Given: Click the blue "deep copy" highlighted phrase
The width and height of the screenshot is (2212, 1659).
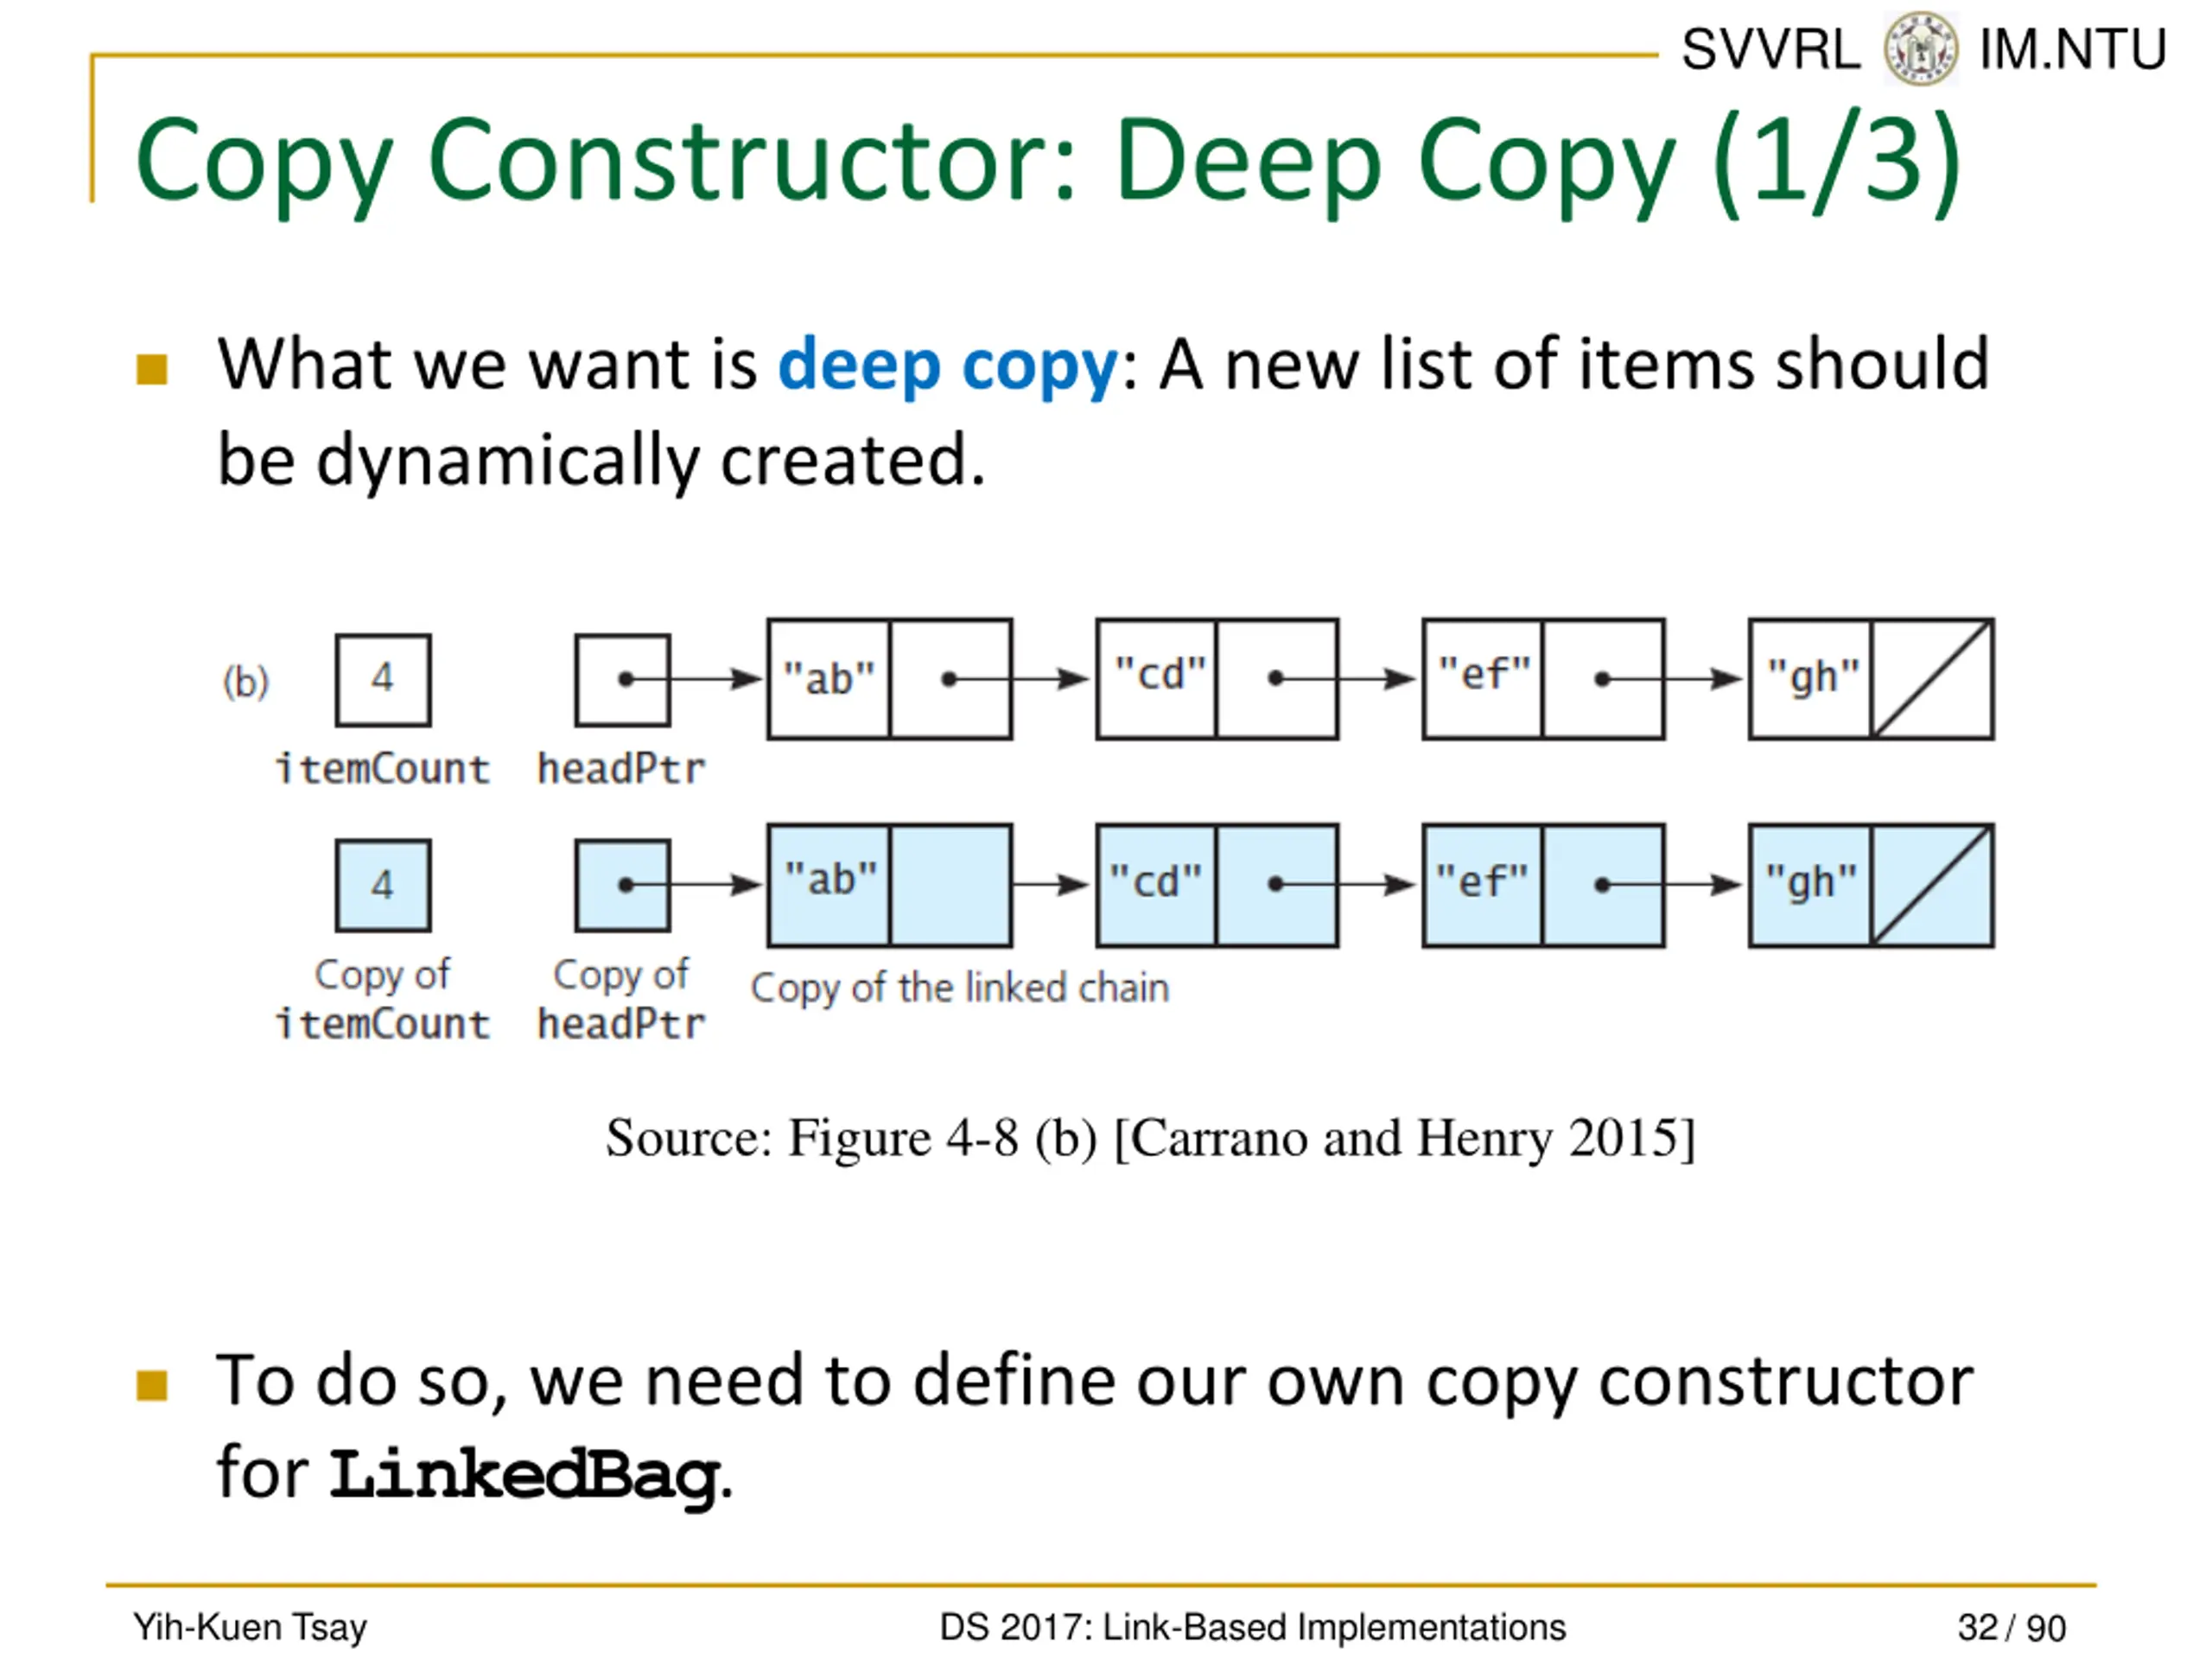Looking at the screenshot, I should tap(948, 366).
